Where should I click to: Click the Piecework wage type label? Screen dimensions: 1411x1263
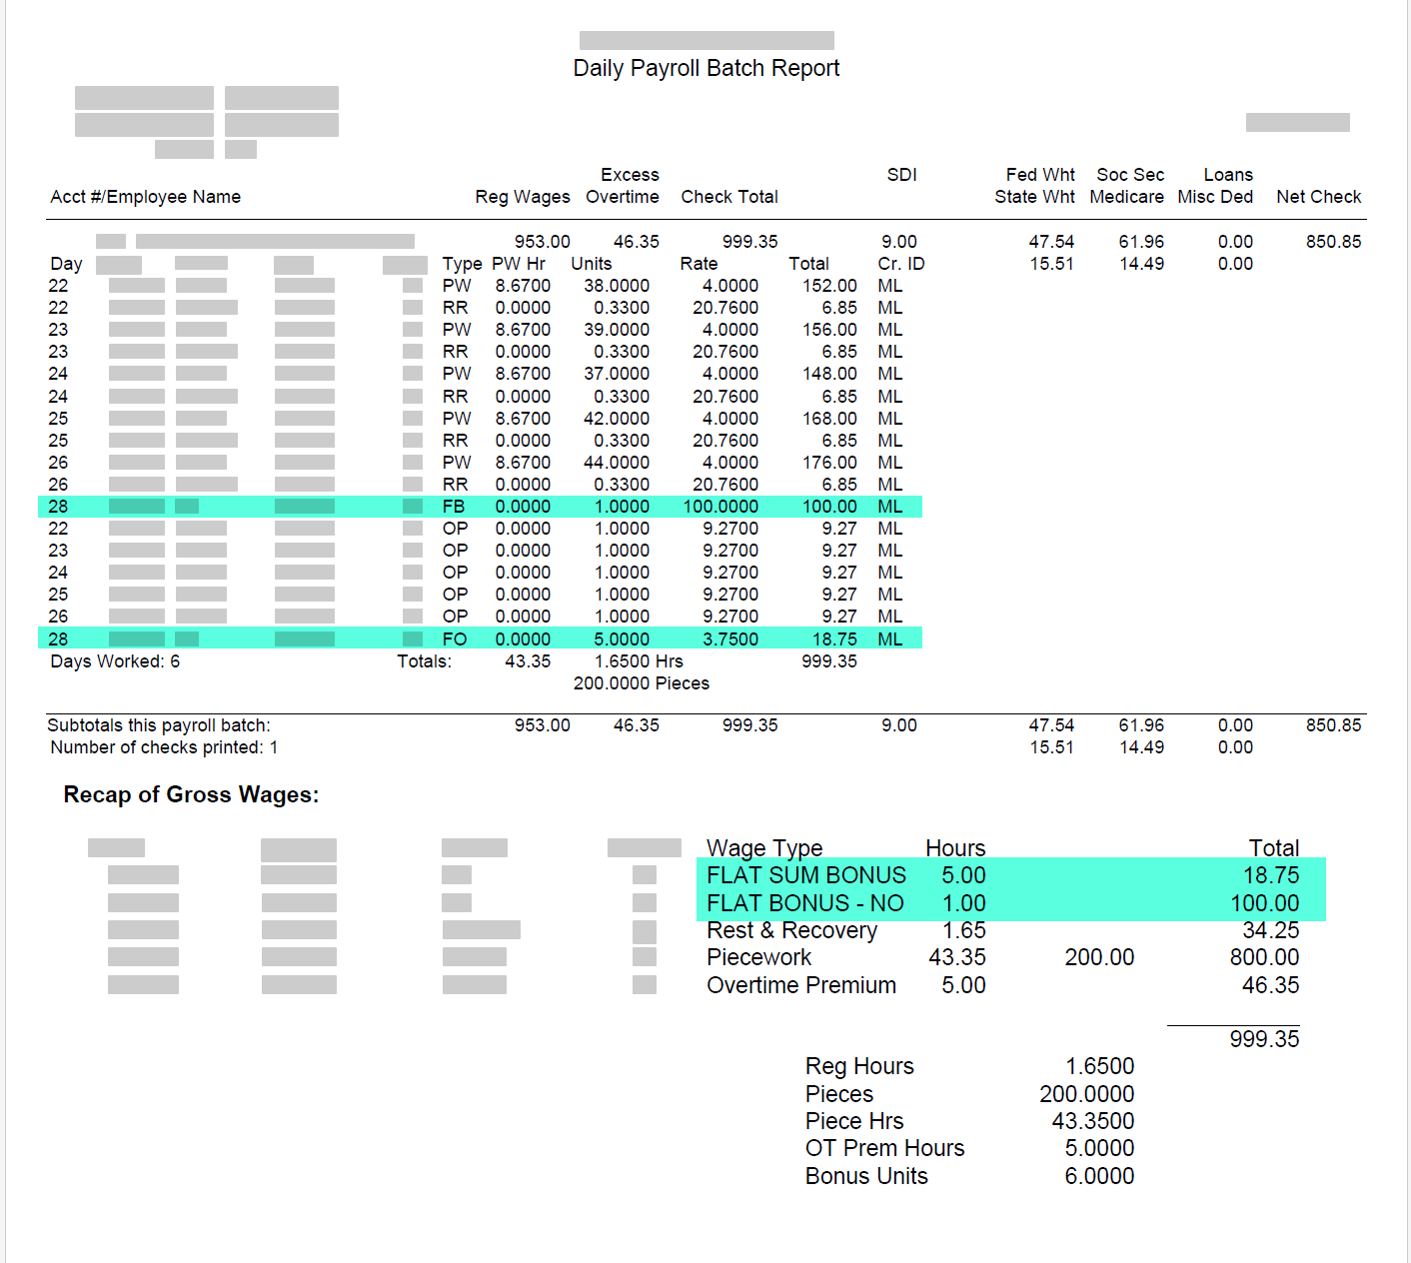[758, 957]
